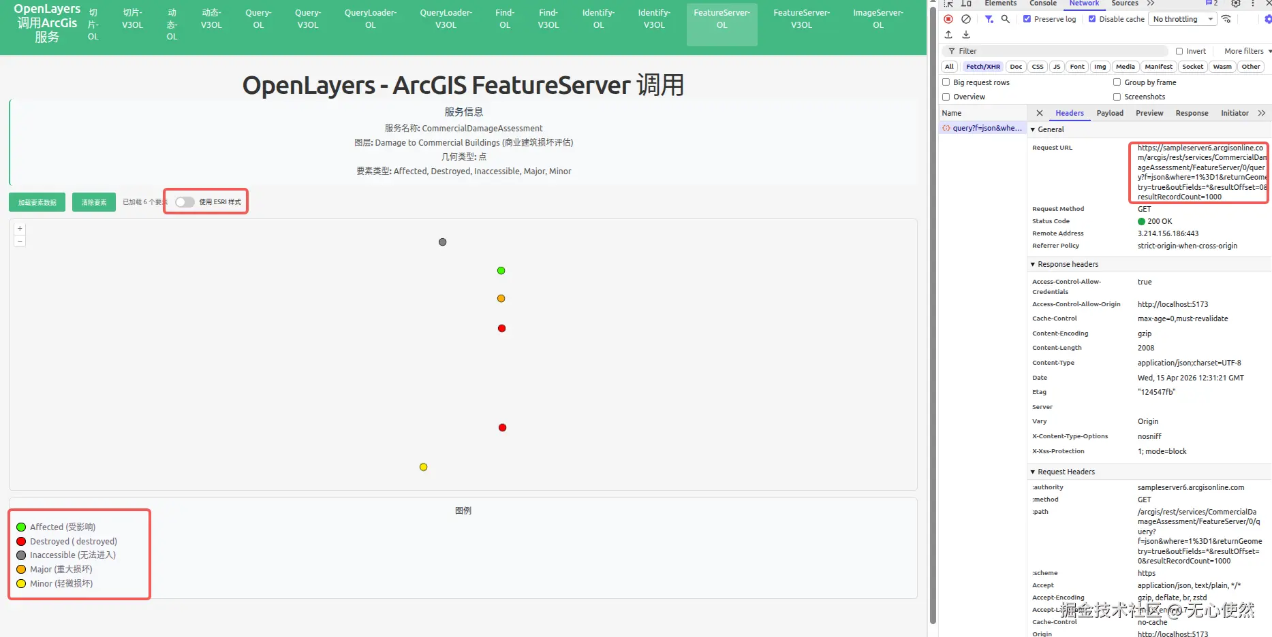Show more request detail tabs chevron
This screenshot has height=637, width=1272.
1262,113
